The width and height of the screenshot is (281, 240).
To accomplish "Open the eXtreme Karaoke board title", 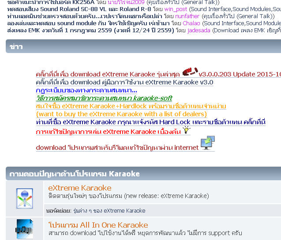I will (x=80, y=188).
